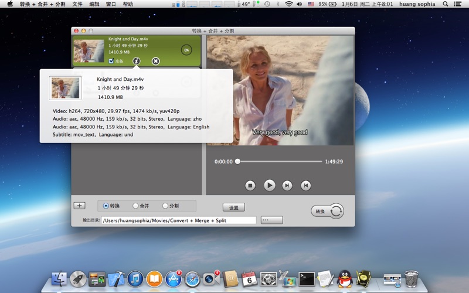Open FaceTime camera app in the Dock

tap(211, 279)
